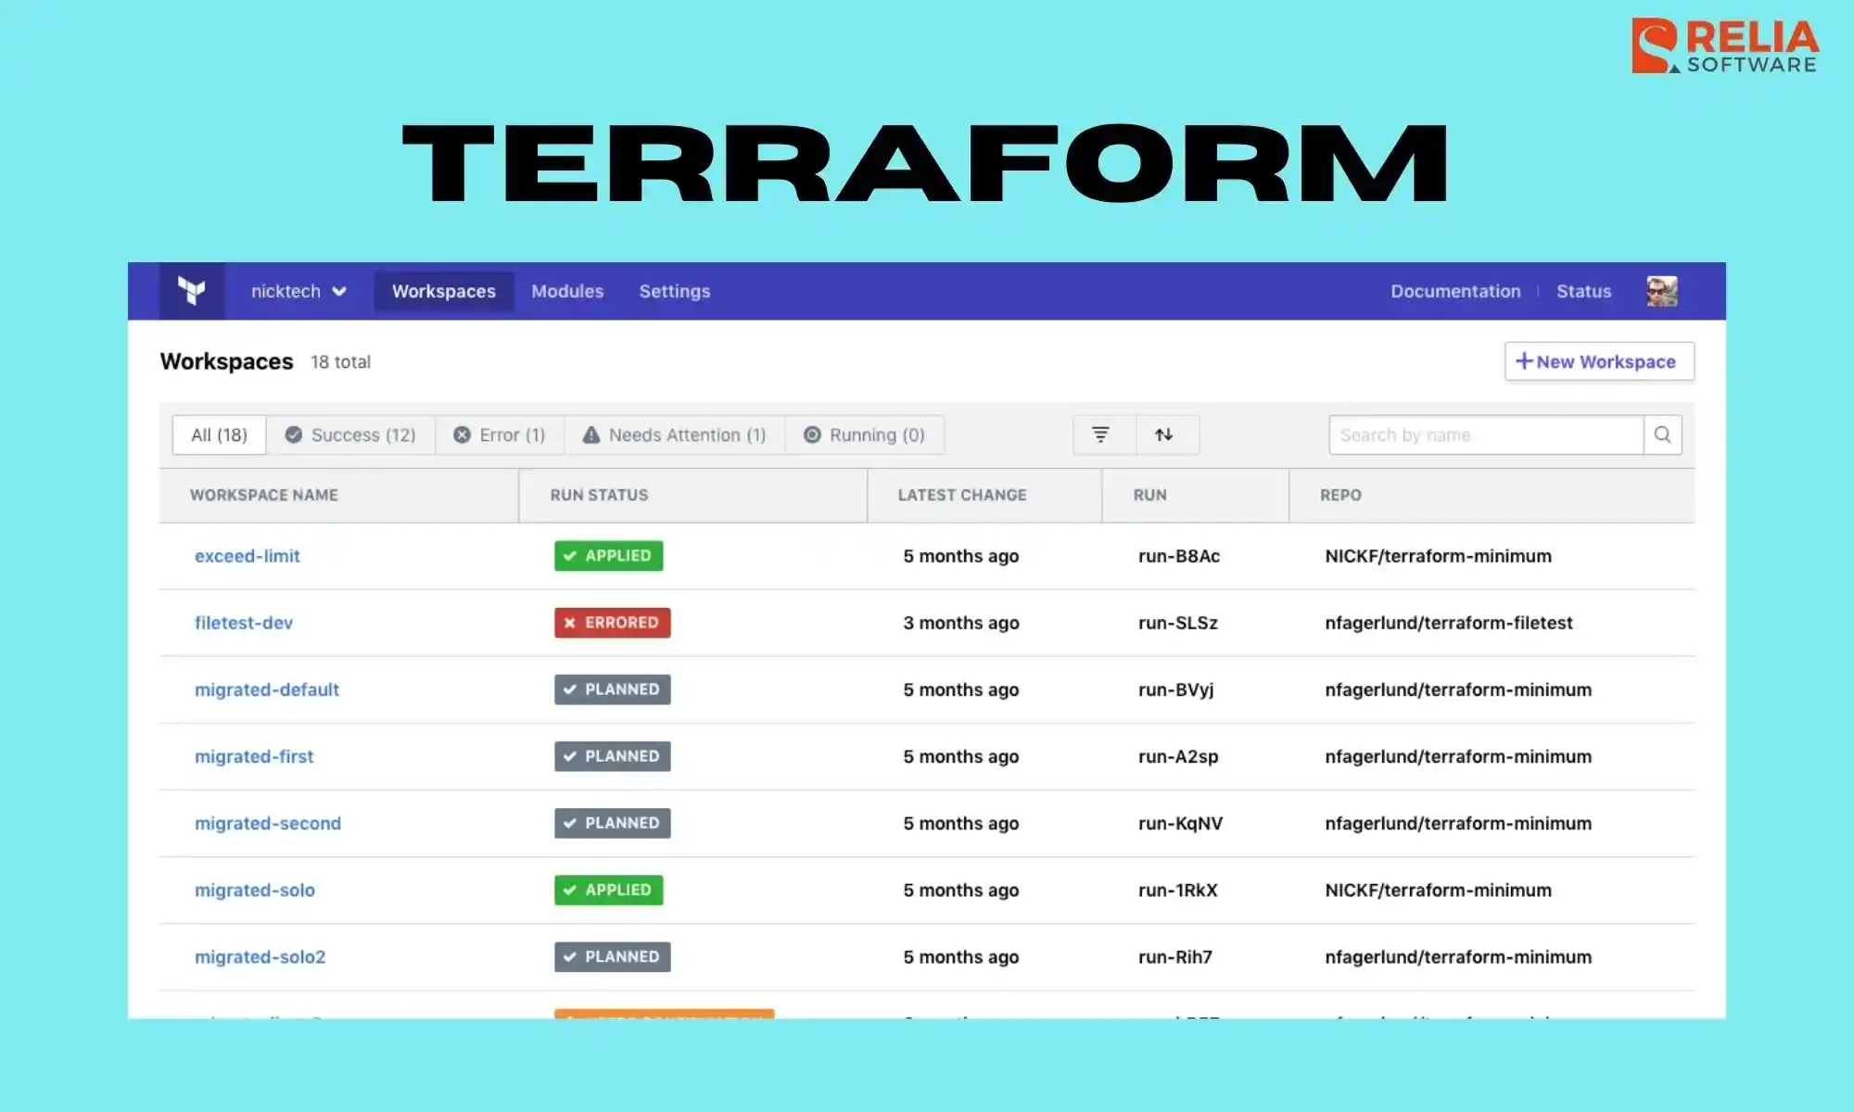Click run-Rih7 run ID
The image size is (1854, 1112).
pyautogui.click(x=1175, y=956)
